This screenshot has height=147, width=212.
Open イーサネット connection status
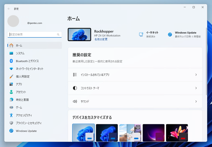tap(148, 34)
